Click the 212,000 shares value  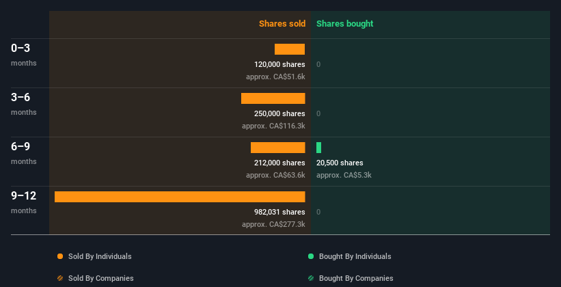click(279, 163)
